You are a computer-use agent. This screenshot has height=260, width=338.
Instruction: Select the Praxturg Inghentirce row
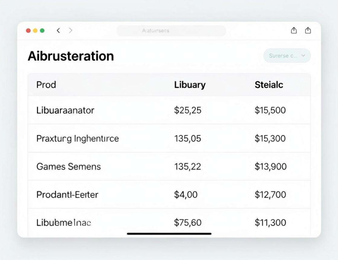169,138
